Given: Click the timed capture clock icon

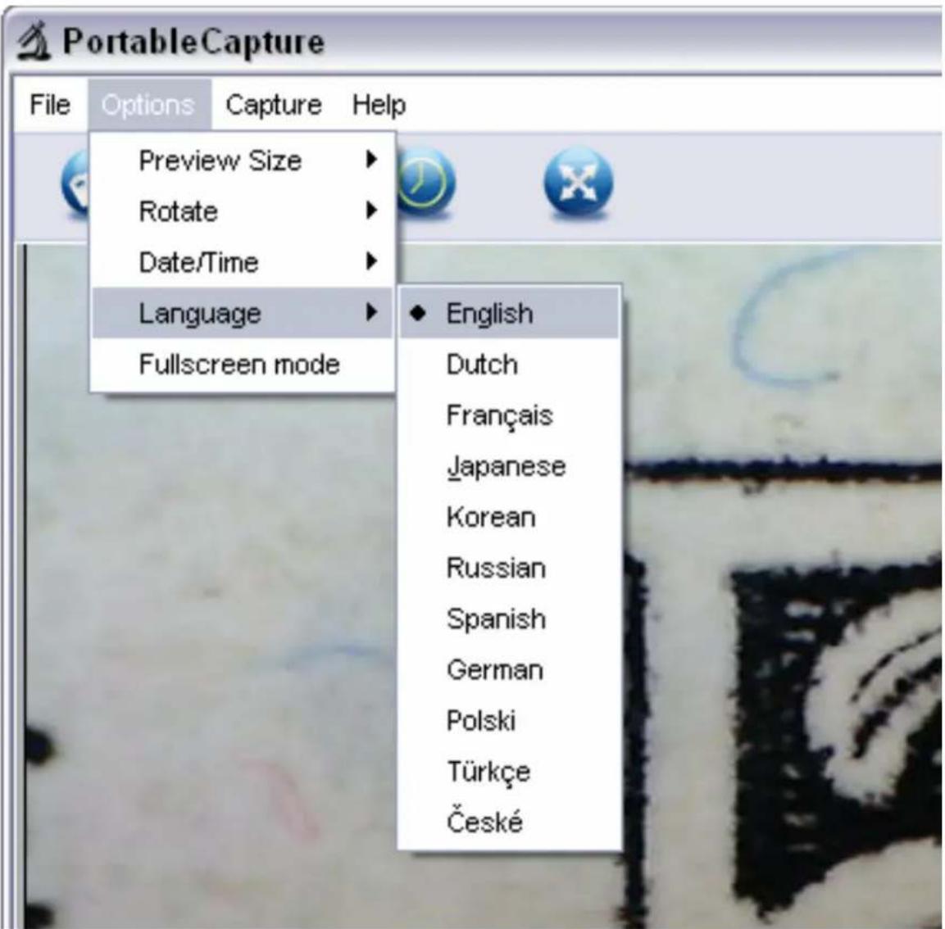Looking at the screenshot, I should coord(427,181).
